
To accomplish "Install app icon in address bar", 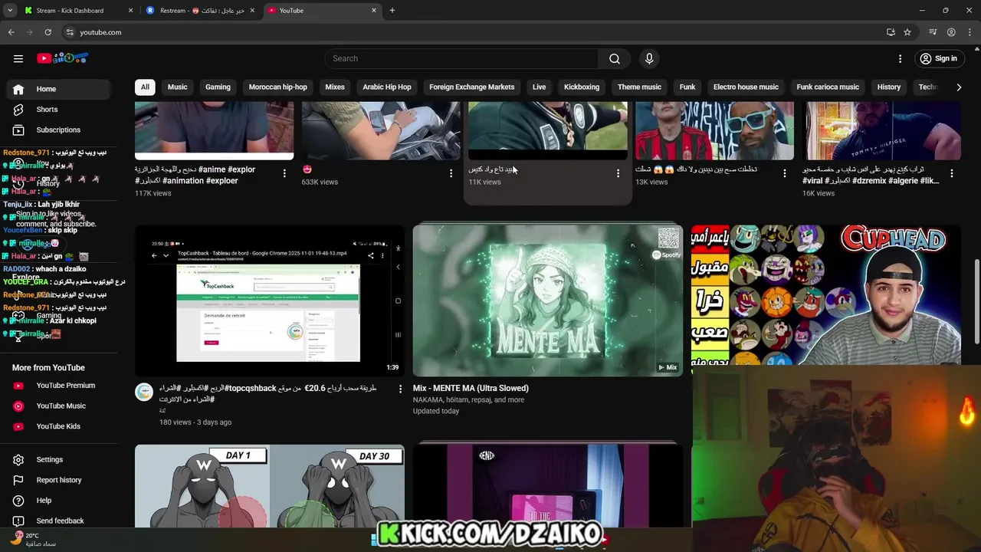I will point(891,32).
